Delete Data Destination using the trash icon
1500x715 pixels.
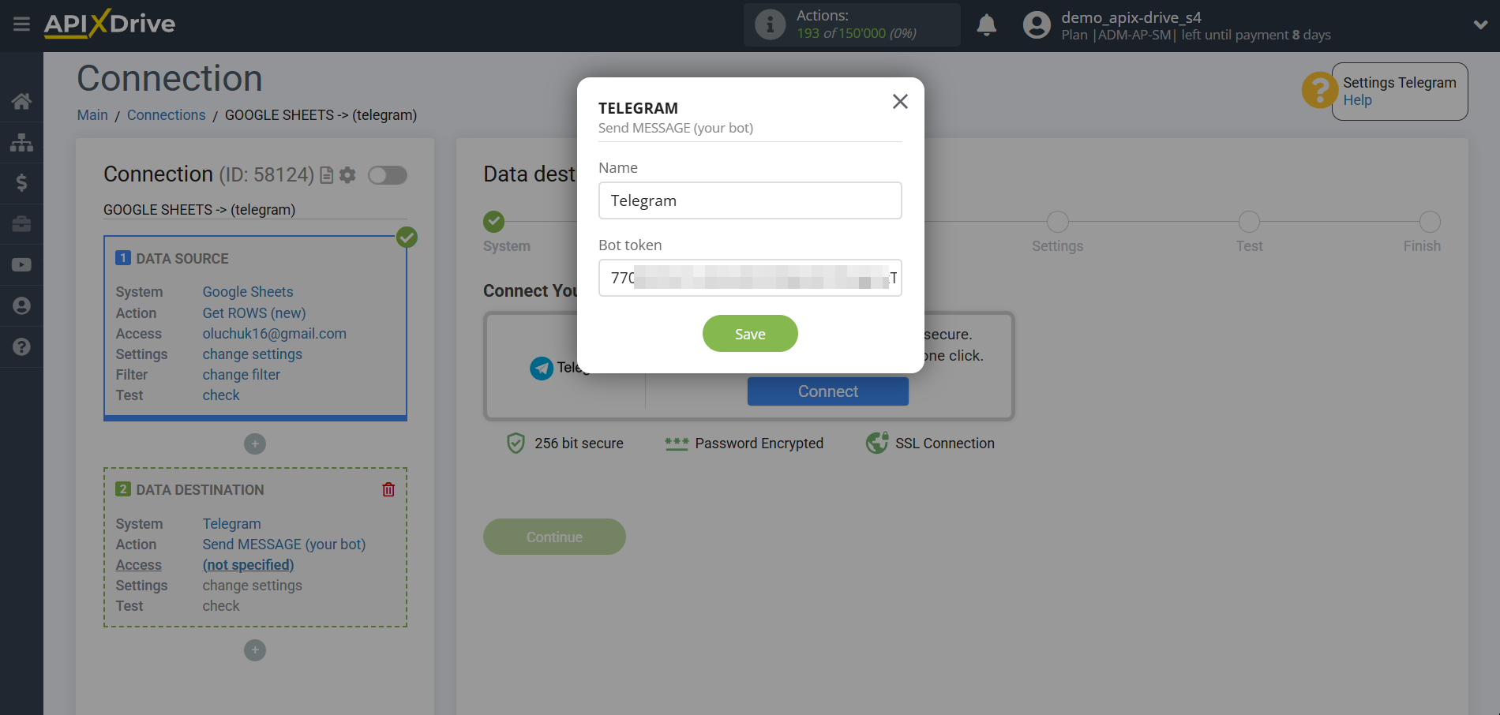point(388,489)
